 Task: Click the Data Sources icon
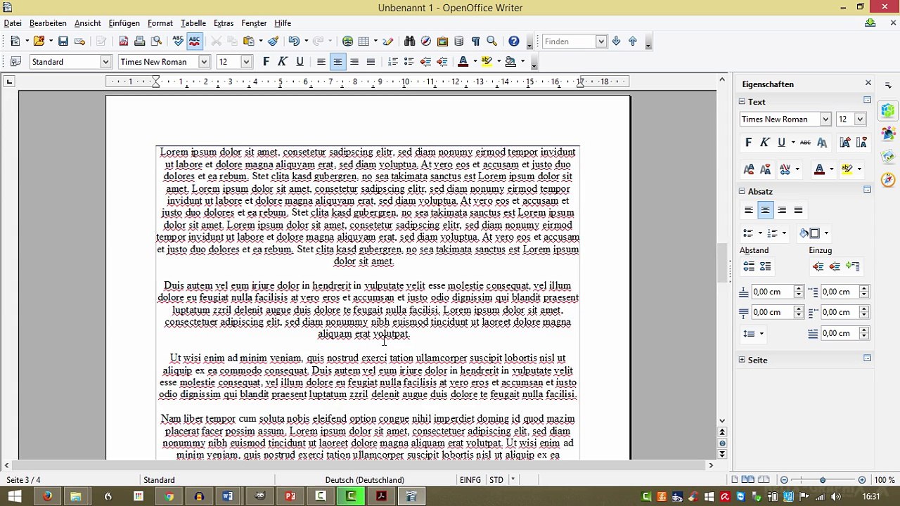pos(459,41)
